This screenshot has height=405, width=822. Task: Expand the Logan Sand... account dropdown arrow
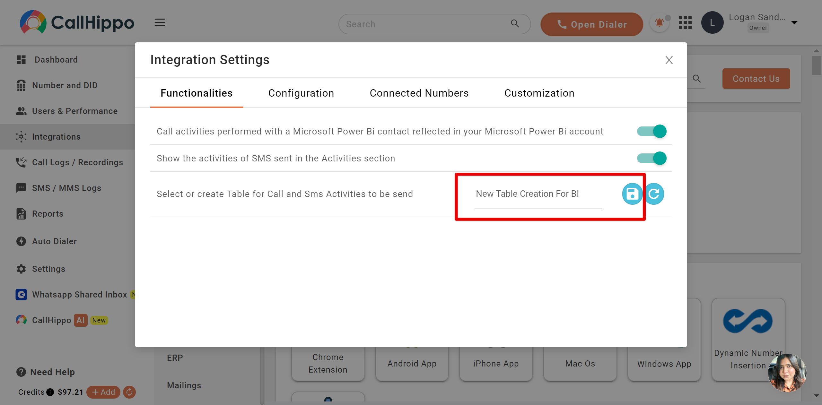coord(794,23)
